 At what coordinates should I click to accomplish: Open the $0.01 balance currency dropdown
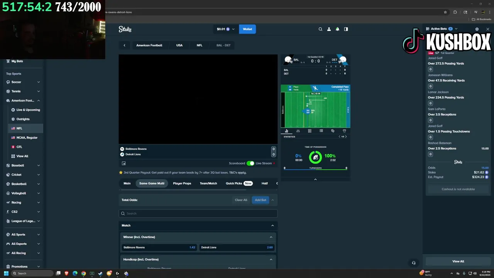click(x=225, y=29)
